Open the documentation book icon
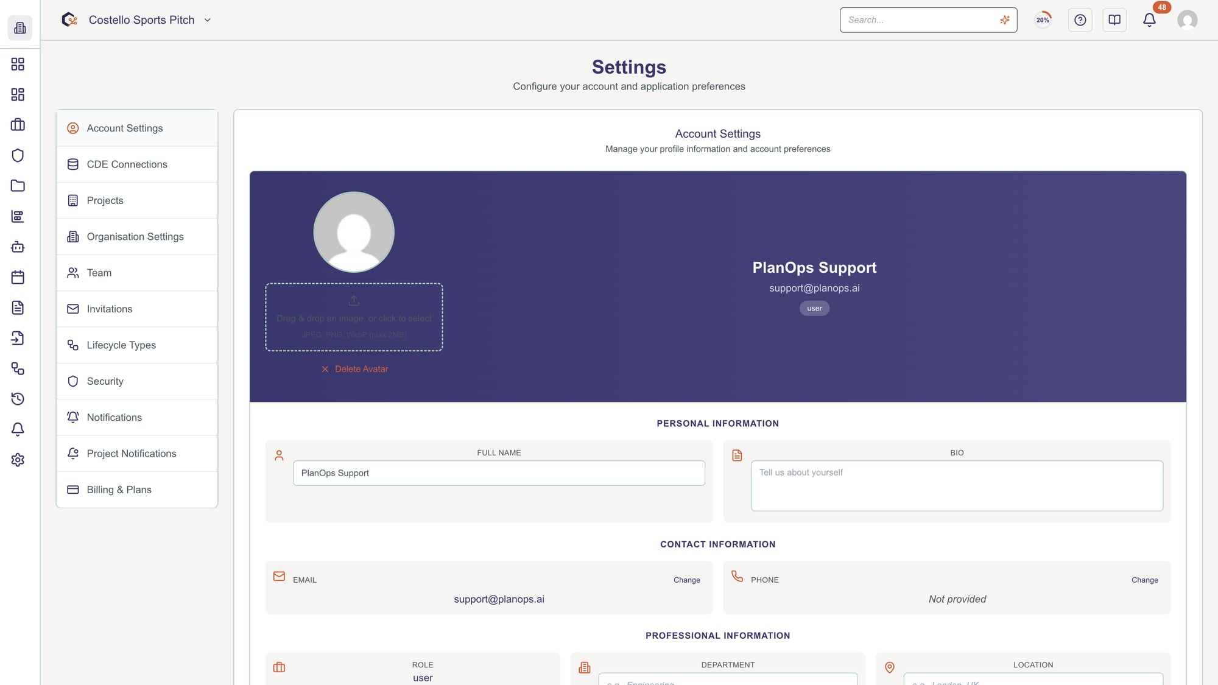Viewport: 1218px width, 685px height. pyautogui.click(x=1114, y=20)
